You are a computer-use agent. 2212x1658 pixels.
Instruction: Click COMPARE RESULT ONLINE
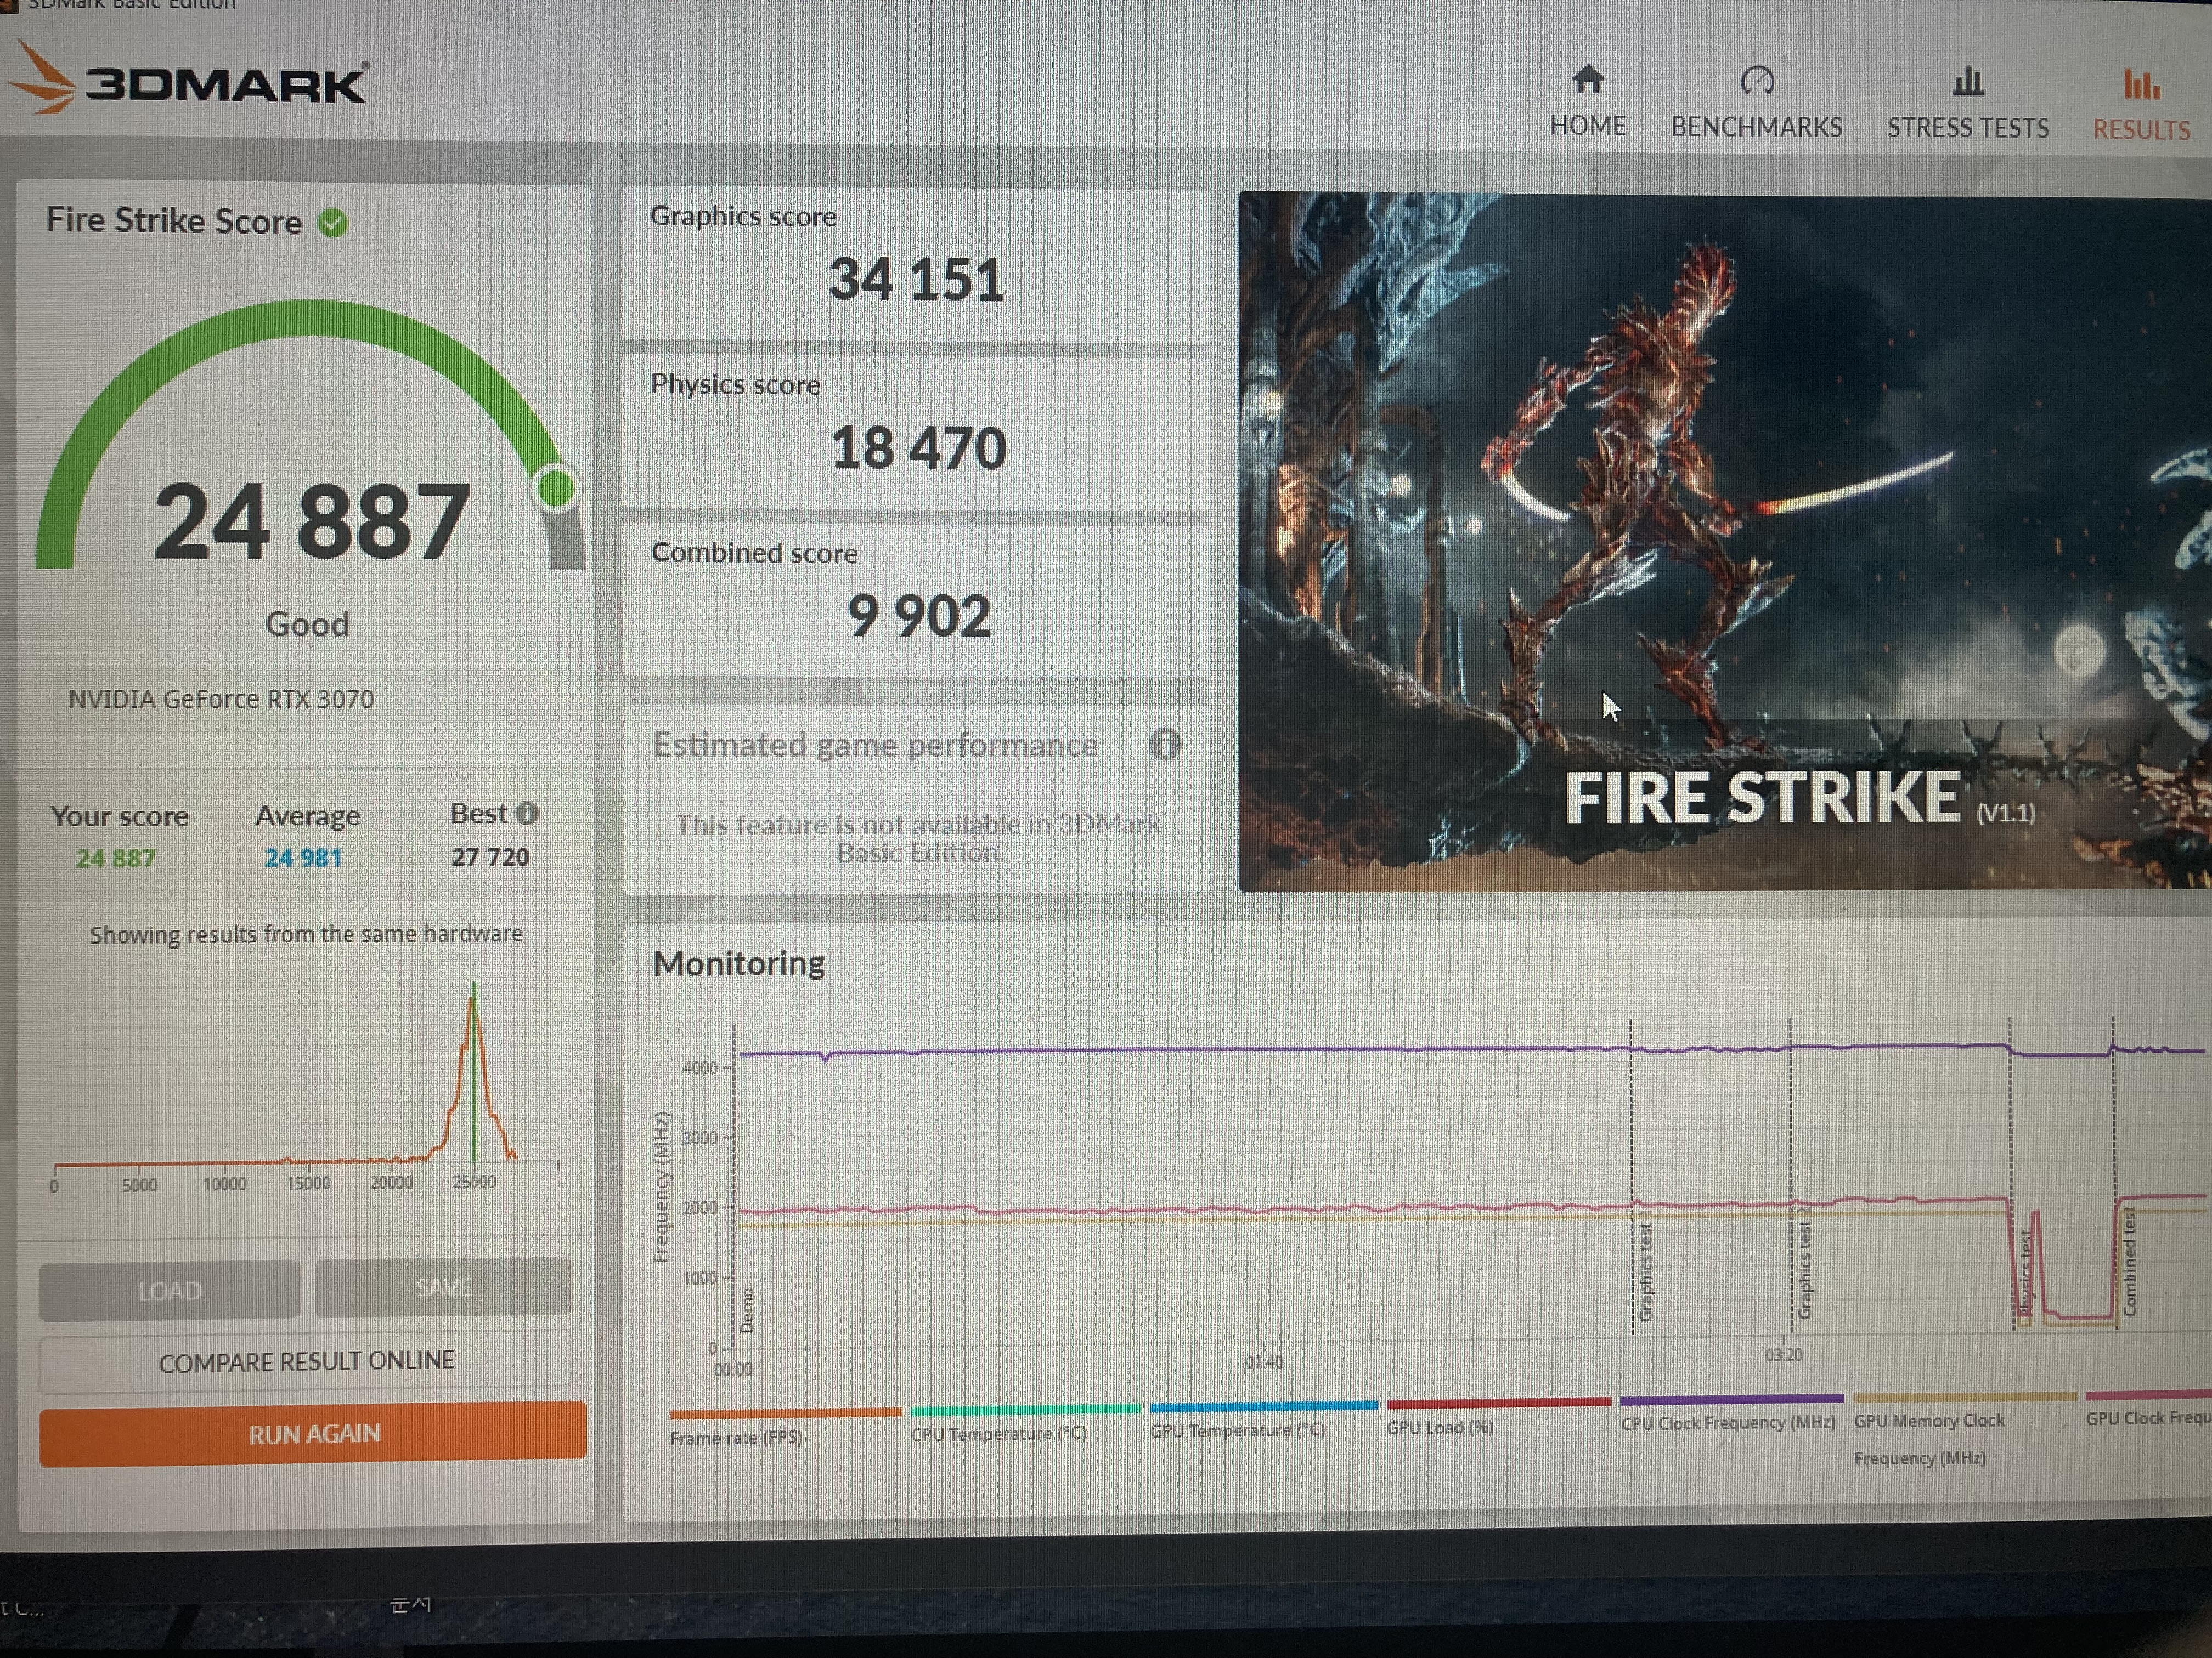coord(306,1360)
